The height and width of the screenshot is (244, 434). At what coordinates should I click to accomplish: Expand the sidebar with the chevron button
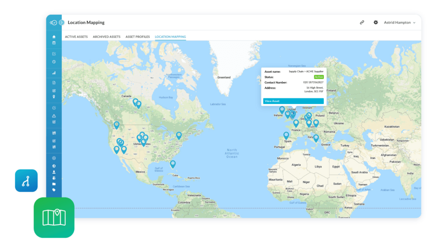click(x=62, y=23)
